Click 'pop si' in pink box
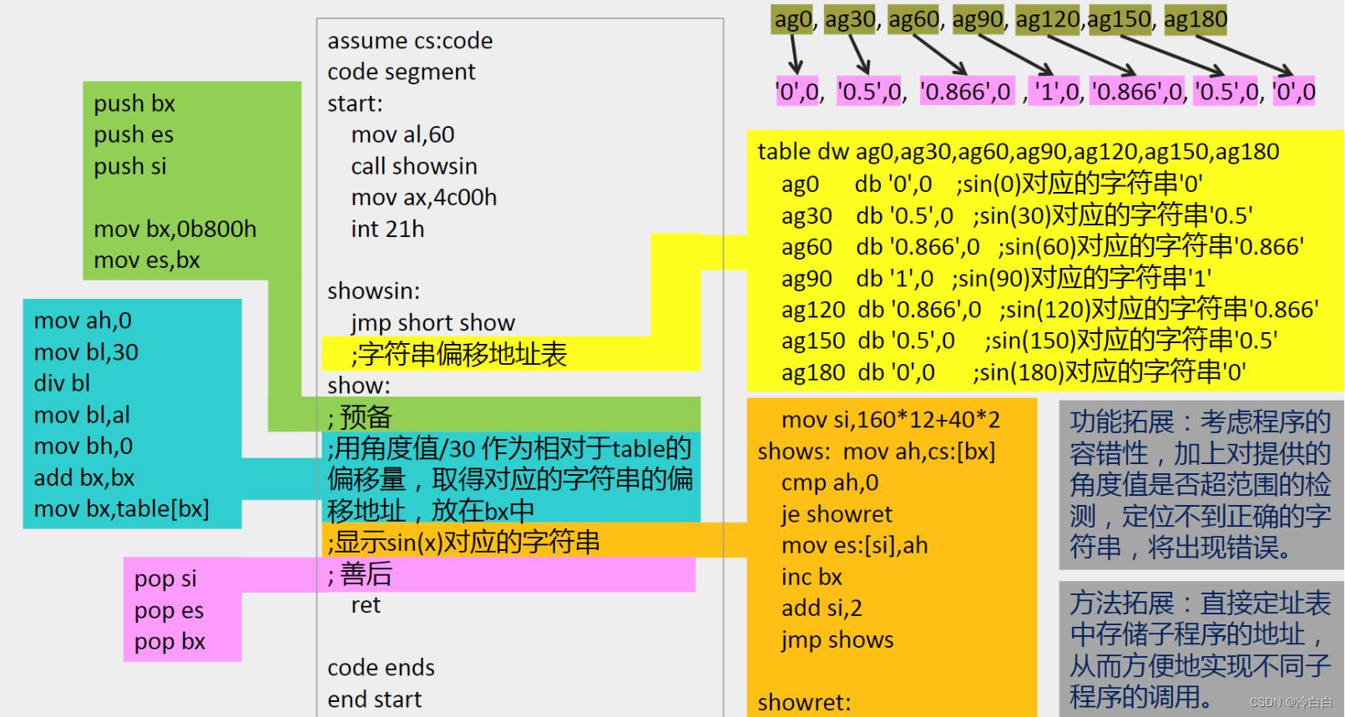The height and width of the screenshot is (717, 1345). pyautogui.click(x=165, y=578)
